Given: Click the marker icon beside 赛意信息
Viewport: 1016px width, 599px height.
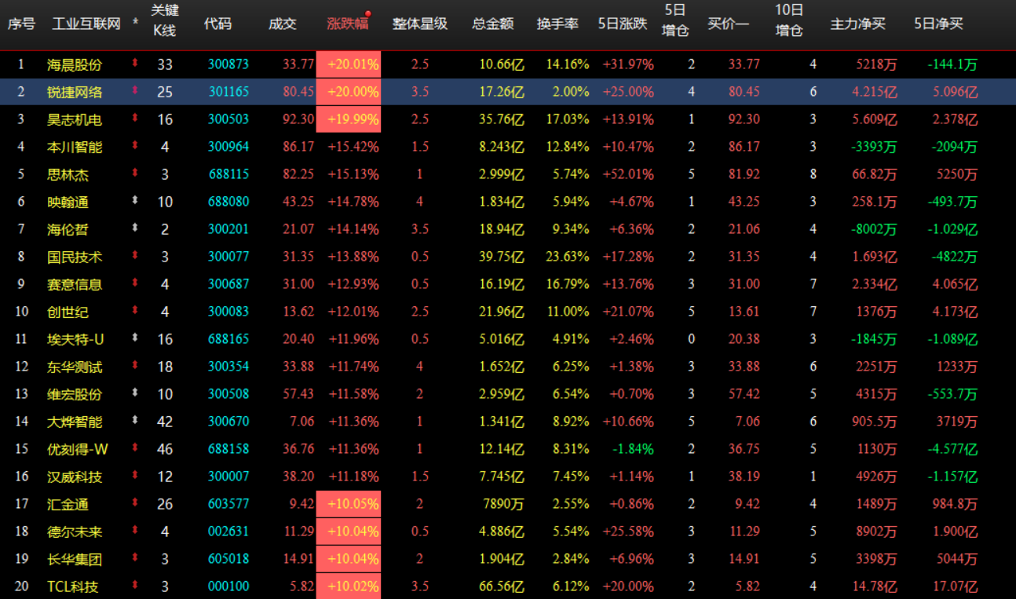Looking at the screenshot, I should (x=135, y=283).
